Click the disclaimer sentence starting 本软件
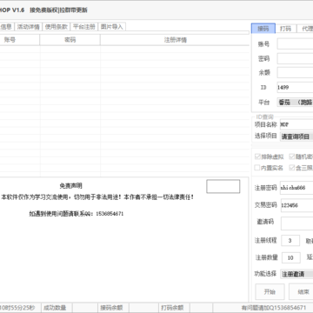Viewport: 313px width, 313px height. (97, 197)
